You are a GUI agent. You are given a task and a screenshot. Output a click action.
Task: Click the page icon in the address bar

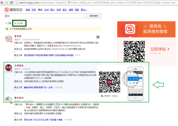17,3
